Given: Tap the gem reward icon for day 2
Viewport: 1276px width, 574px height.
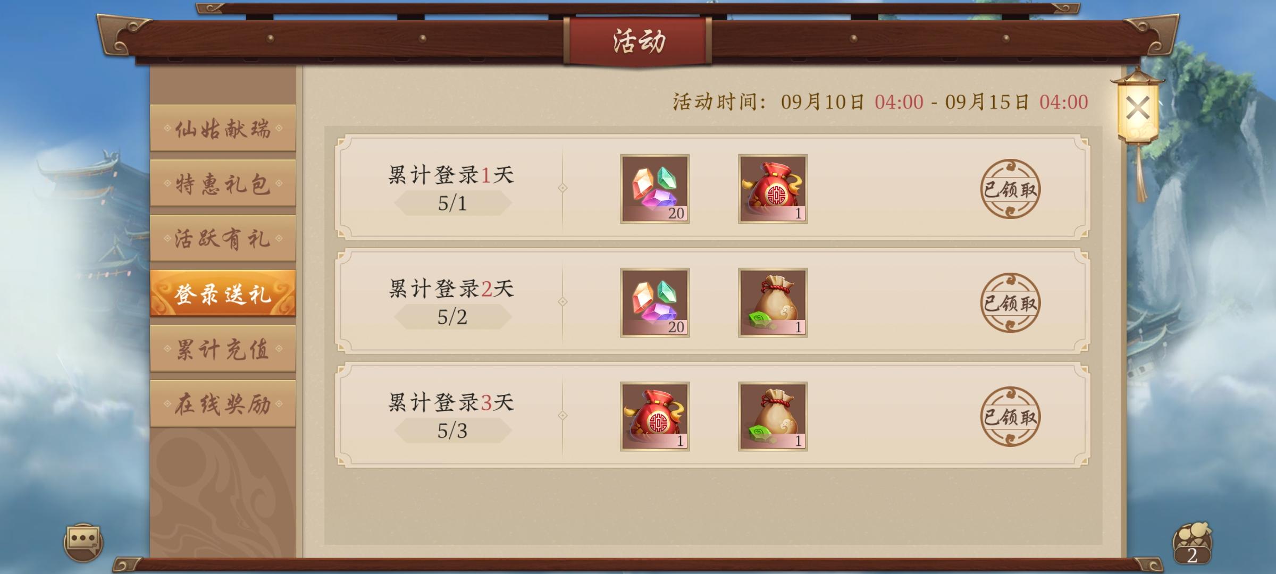Looking at the screenshot, I should [654, 302].
